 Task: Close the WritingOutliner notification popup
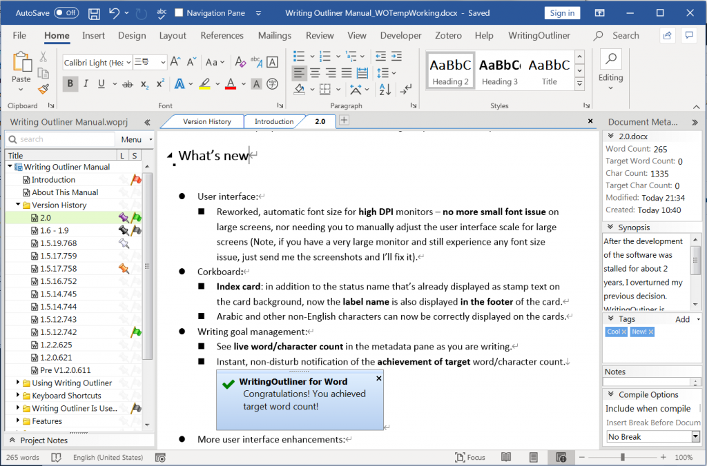click(x=379, y=378)
